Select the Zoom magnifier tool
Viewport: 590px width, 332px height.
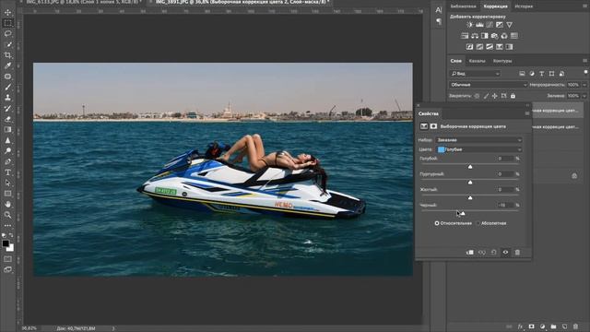pos(7,215)
